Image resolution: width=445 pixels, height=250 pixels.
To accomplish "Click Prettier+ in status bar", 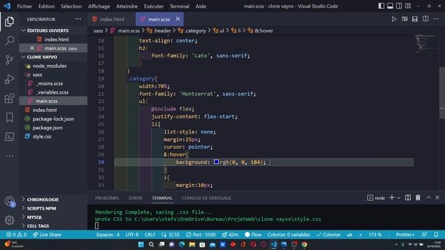I will point(405,235).
